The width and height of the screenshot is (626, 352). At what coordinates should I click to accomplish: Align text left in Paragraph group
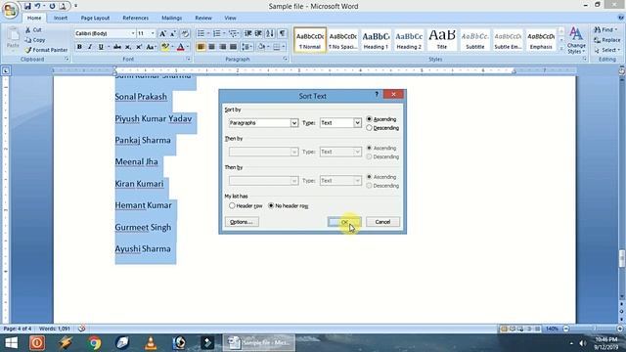(201, 47)
